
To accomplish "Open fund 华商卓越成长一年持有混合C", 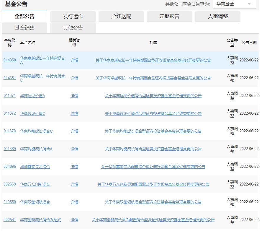I will [x=42, y=78].
